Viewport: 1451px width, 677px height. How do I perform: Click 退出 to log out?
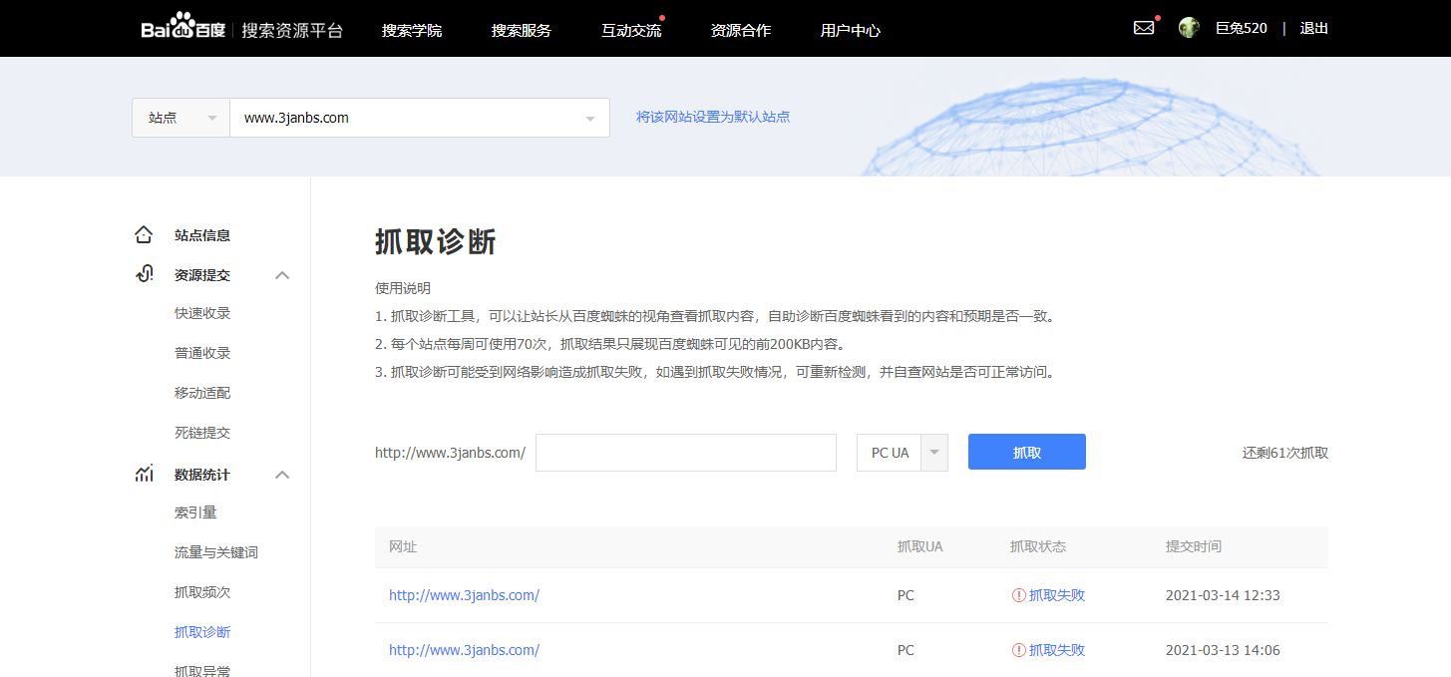pyautogui.click(x=1313, y=28)
